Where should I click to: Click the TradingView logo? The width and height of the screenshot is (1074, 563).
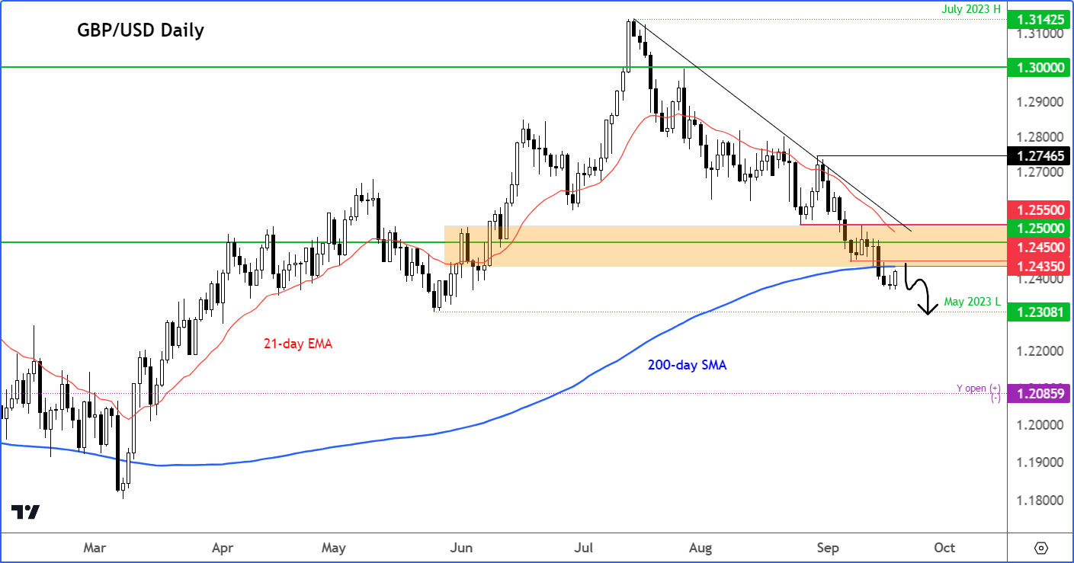25,512
